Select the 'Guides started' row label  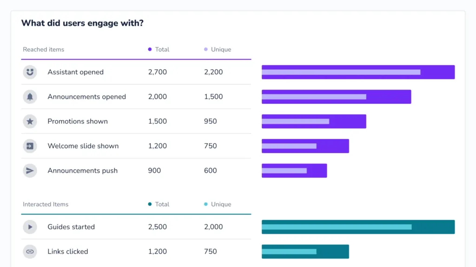(x=71, y=227)
